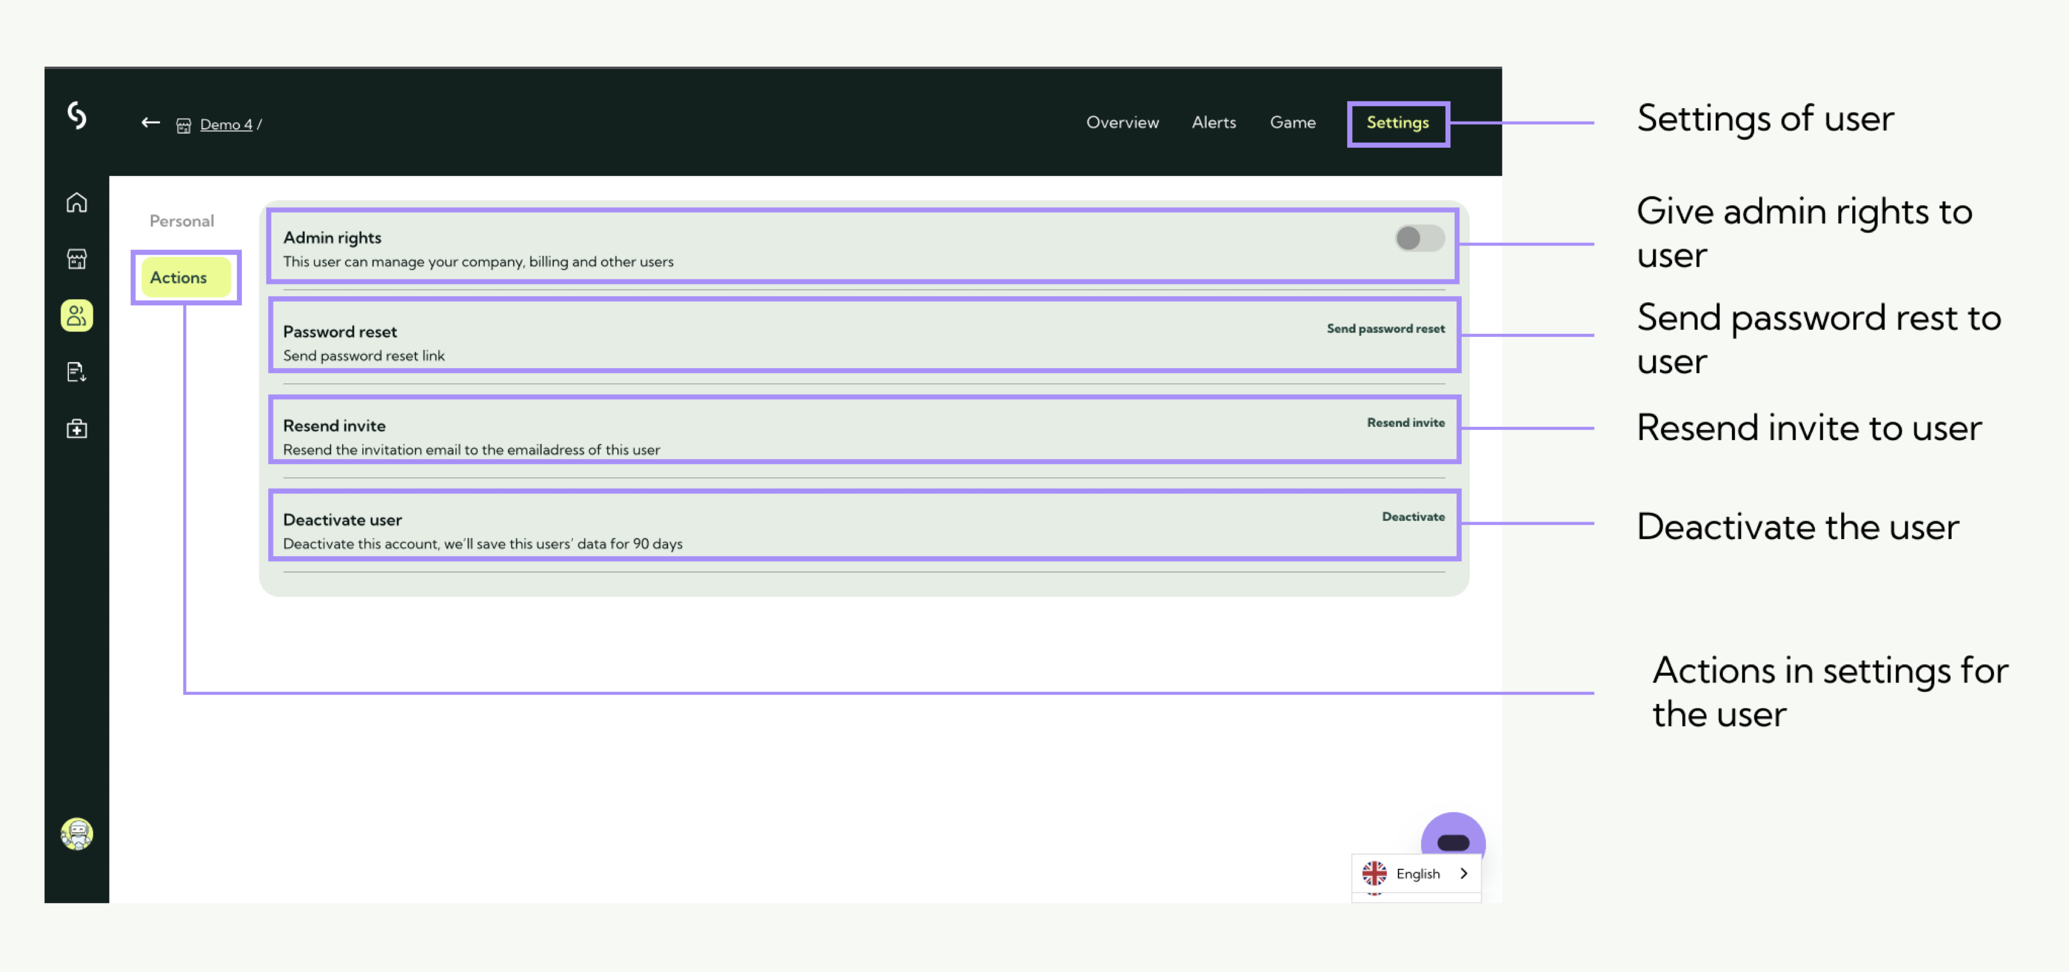Click the app logo icon

[x=76, y=115]
